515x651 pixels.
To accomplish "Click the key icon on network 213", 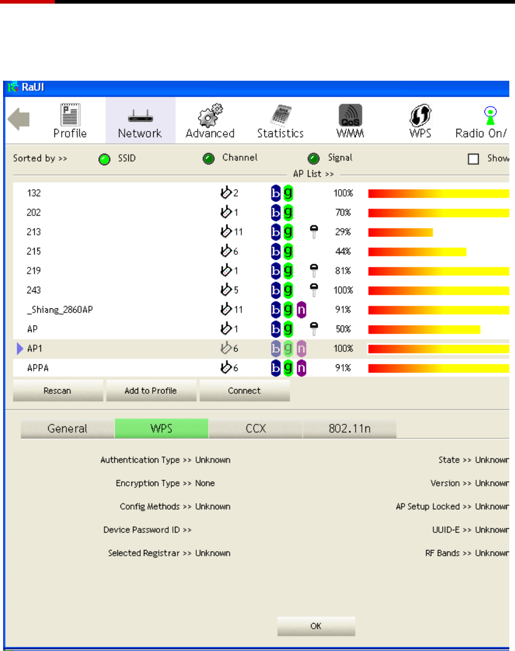I will click(314, 232).
